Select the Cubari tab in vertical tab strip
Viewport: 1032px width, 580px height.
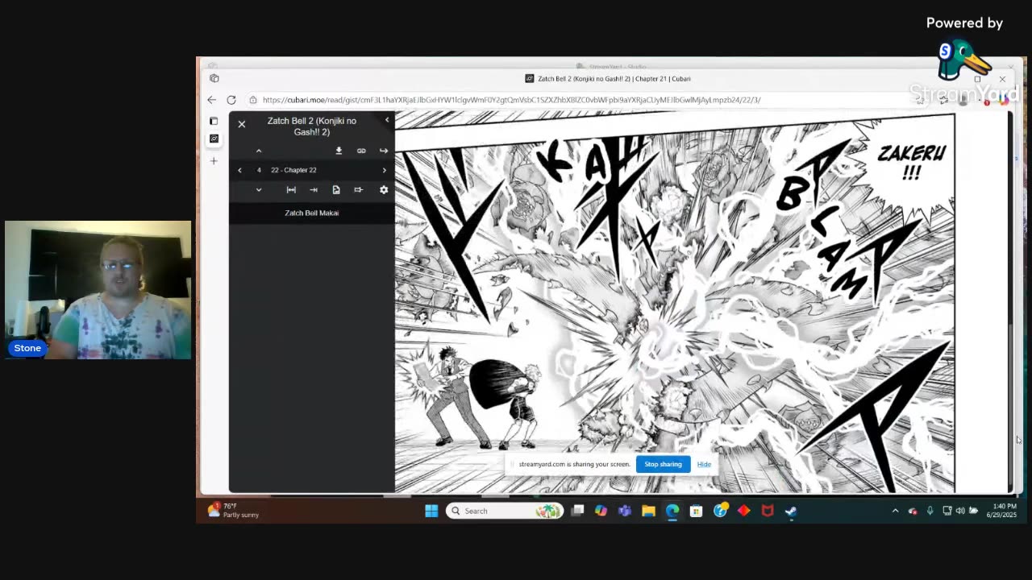pyautogui.click(x=214, y=139)
